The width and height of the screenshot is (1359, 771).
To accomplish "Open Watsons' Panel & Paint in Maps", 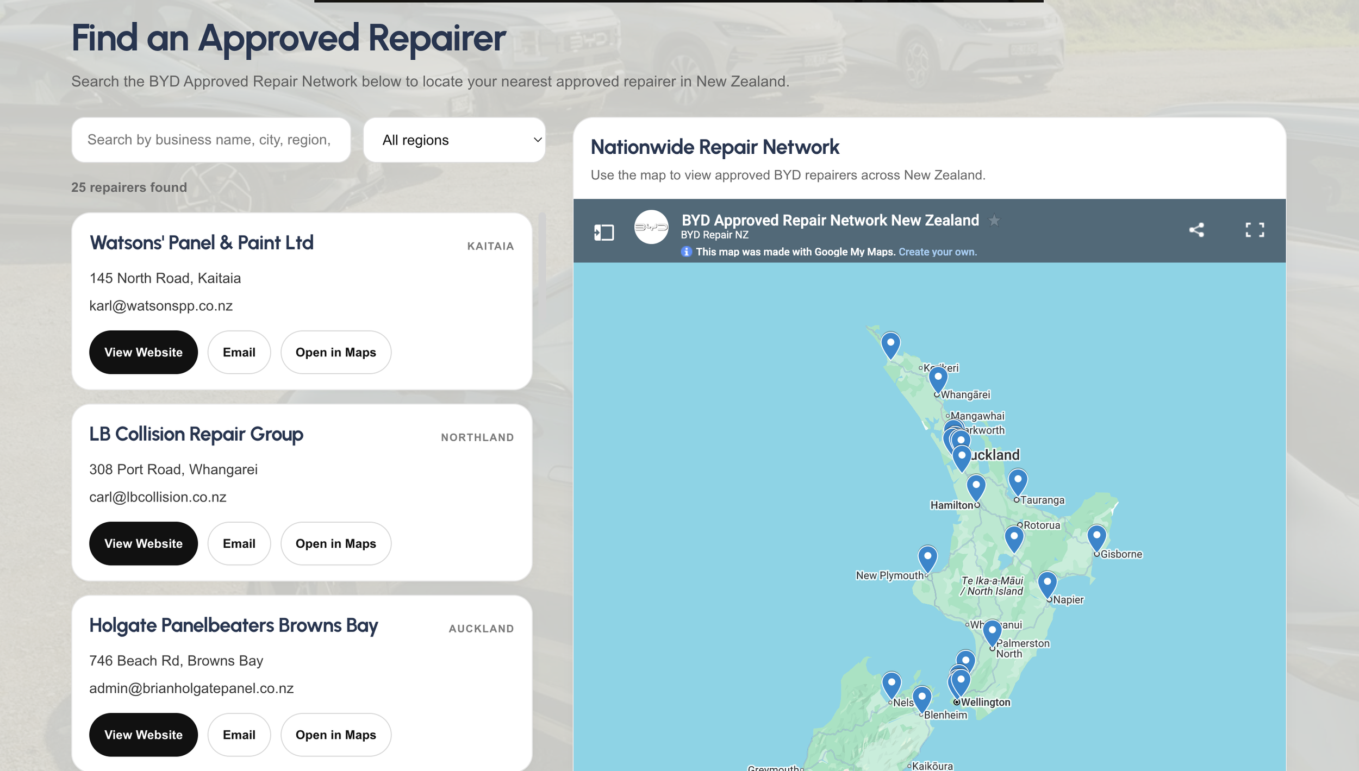I will (x=336, y=352).
